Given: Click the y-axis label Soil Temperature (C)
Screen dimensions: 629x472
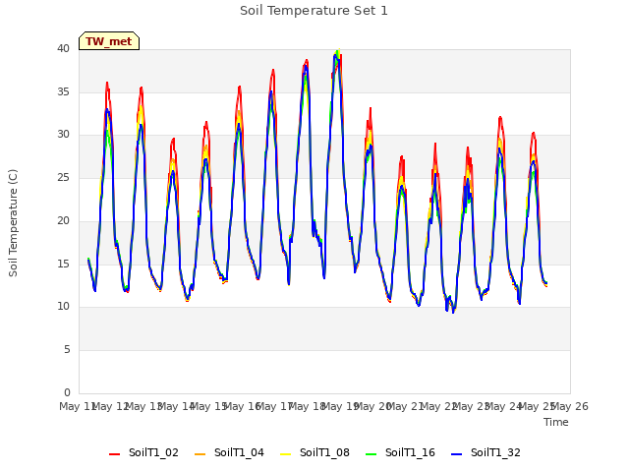Looking at the screenshot, I should point(13,223).
